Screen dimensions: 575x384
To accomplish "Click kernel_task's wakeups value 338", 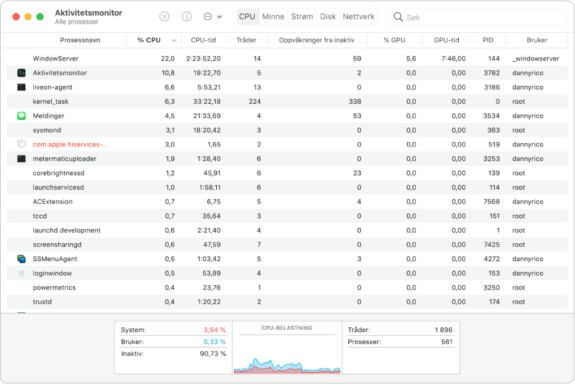I will pos(355,101).
